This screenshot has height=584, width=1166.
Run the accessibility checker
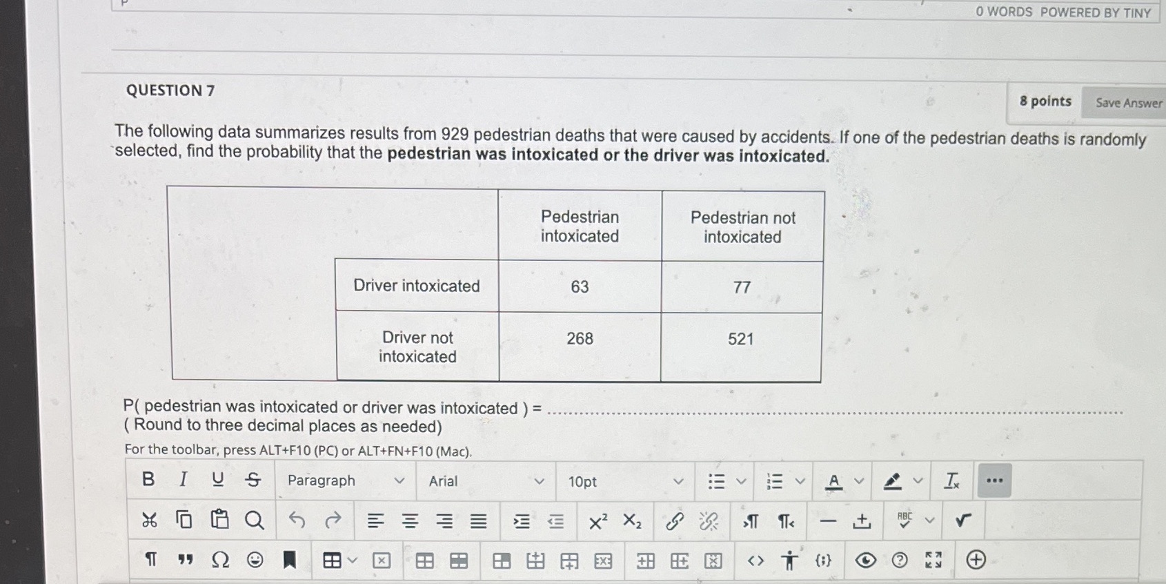click(x=789, y=560)
